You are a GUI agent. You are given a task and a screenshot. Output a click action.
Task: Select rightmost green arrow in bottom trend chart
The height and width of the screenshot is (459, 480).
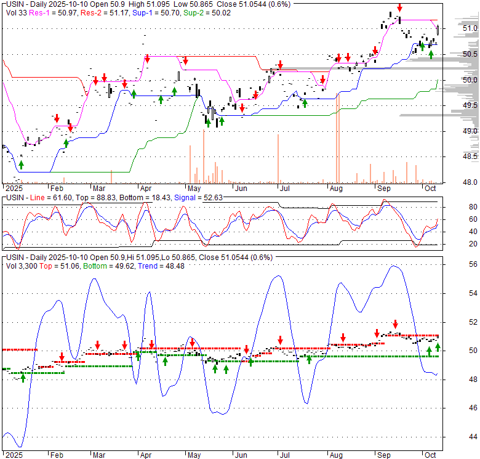pos(438,347)
